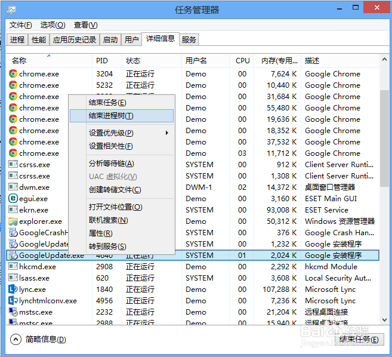The width and height of the screenshot is (392, 357).
Task: Click the first csrss.exe process icon
Action: (x=13, y=164)
